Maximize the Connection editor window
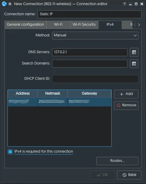146x184 pixels. (136, 4)
